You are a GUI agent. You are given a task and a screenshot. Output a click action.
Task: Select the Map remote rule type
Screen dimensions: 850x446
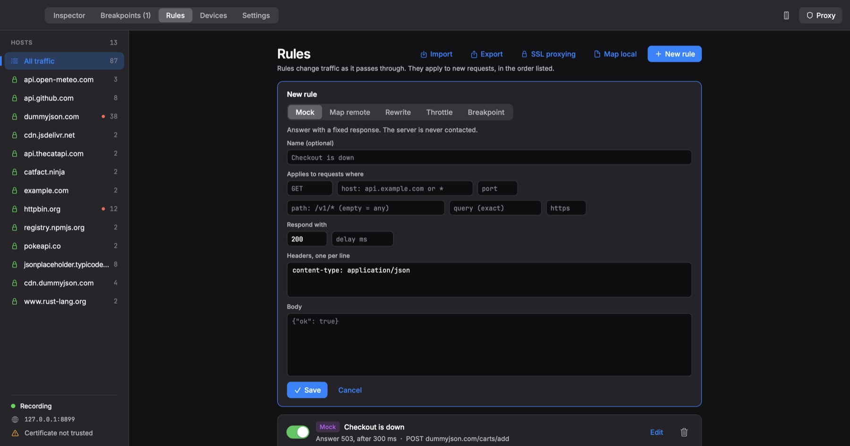(349, 112)
